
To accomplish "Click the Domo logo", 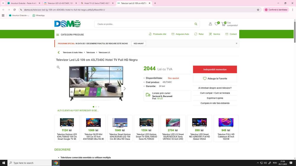I will 67,24.
